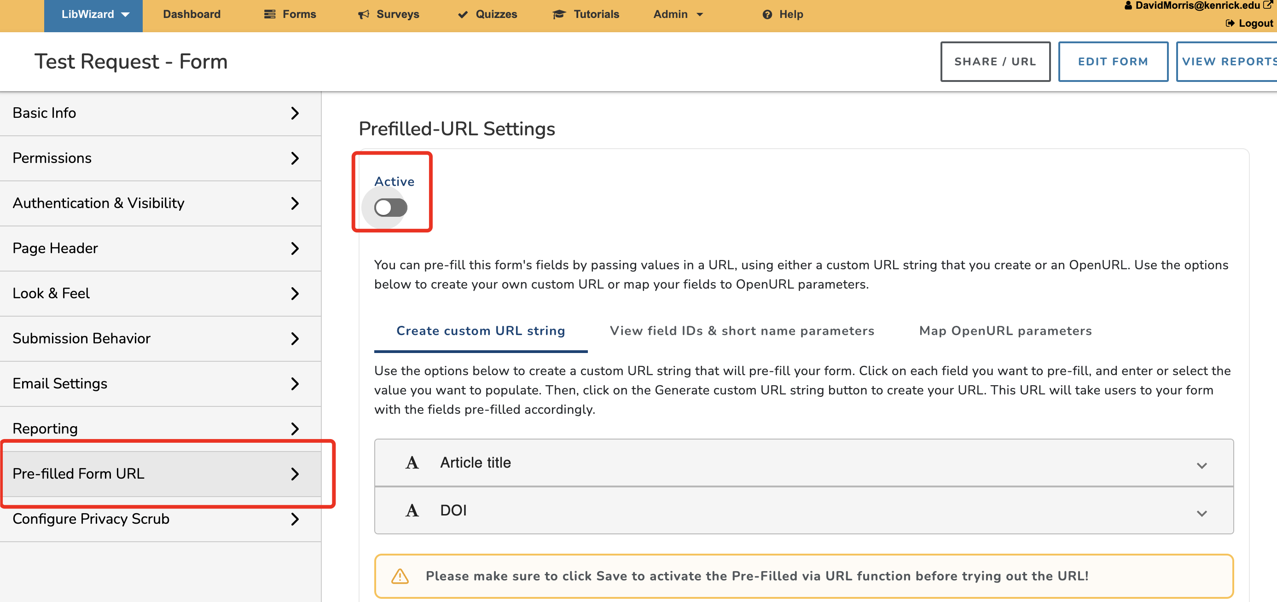Click the external link icon beside the email
The width and height of the screenshot is (1277, 602).
(x=1270, y=5)
